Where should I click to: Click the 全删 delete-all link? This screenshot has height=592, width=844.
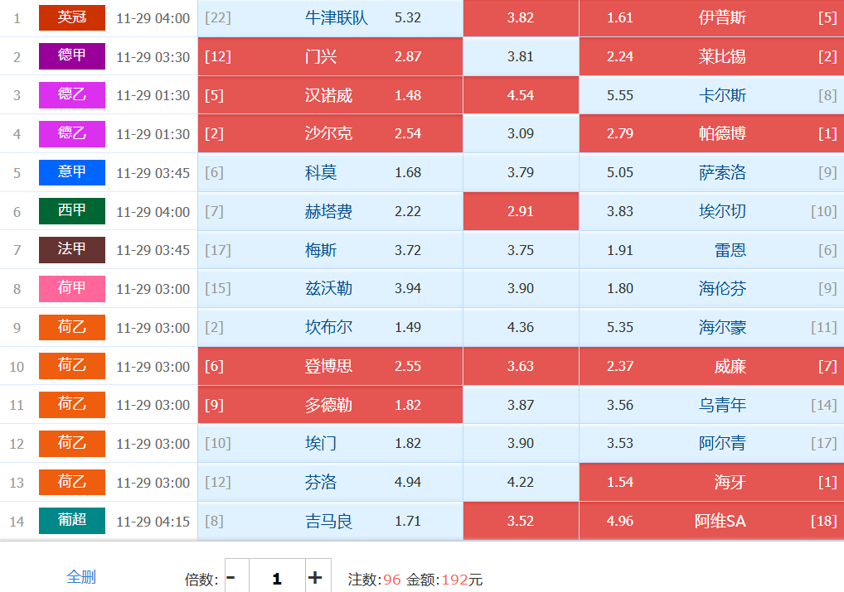tap(81, 576)
